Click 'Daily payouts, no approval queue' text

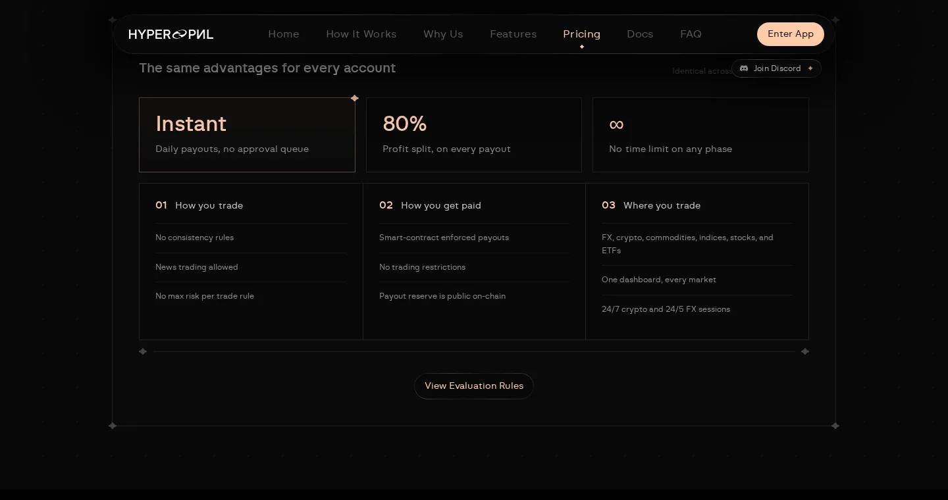coord(232,149)
